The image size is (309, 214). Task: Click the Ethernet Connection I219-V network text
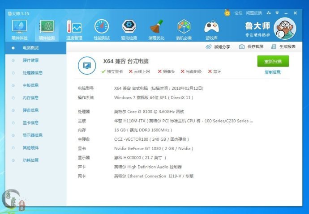point(154,176)
